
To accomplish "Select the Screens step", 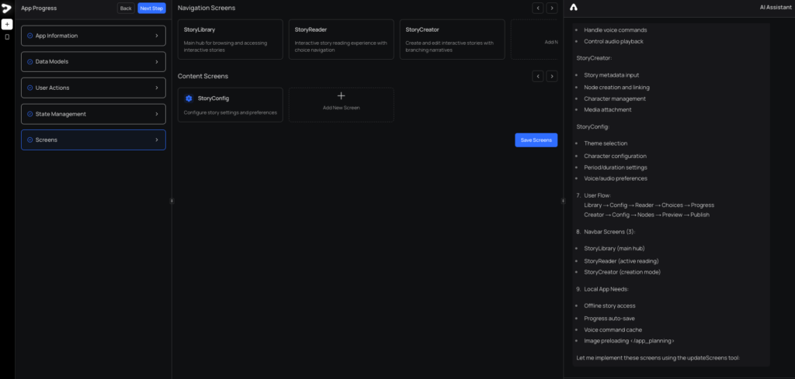I will (93, 140).
